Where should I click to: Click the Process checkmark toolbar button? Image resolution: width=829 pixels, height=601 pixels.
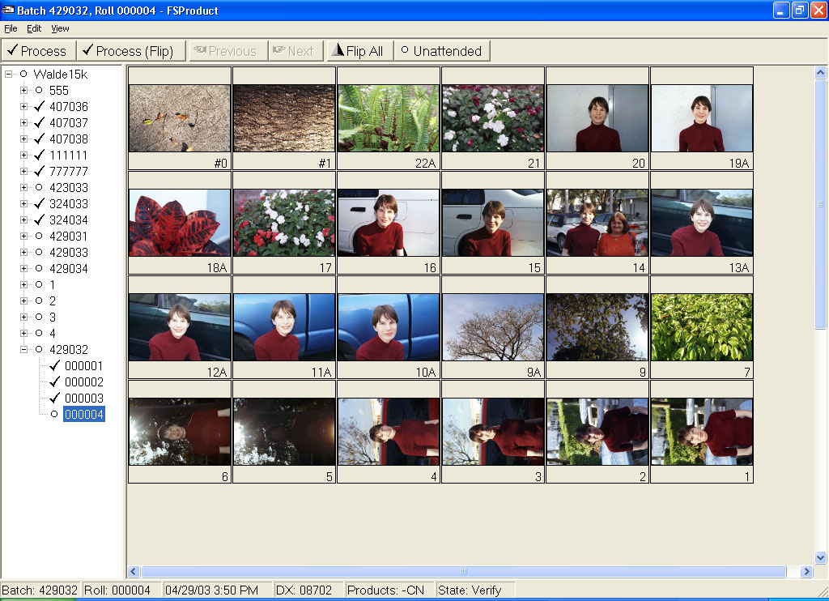[x=38, y=51]
